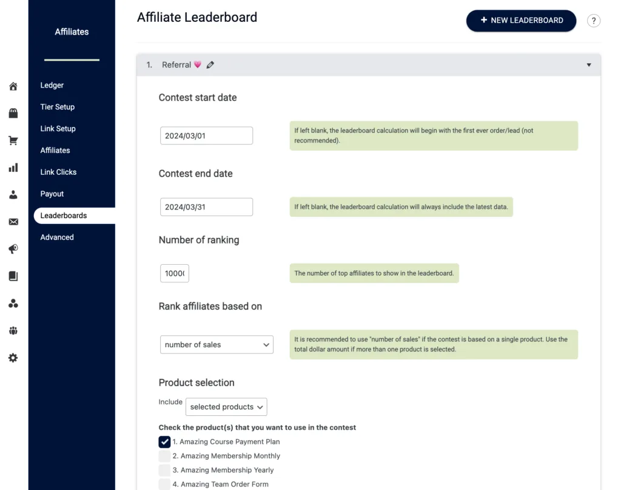Uncheck Amazing Course Payment Plan
Image resolution: width=621 pixels, height=490 pixels.
[164, 442]
